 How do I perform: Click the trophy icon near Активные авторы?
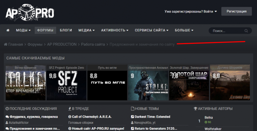[195, 109]
